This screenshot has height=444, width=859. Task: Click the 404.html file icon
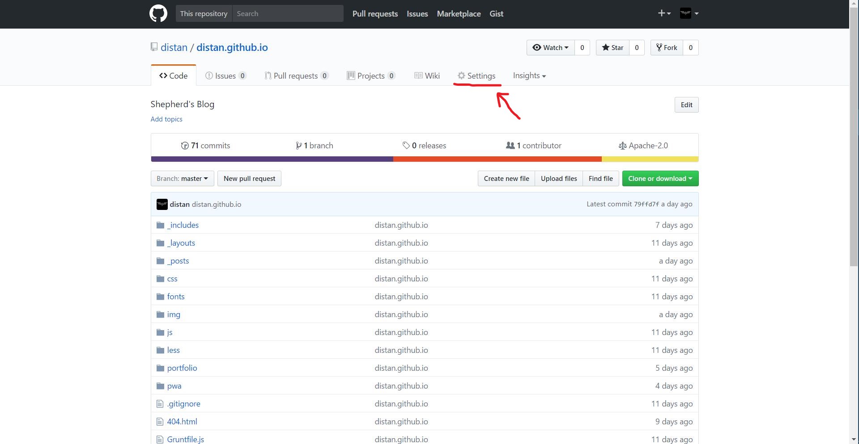click(160, 422)
